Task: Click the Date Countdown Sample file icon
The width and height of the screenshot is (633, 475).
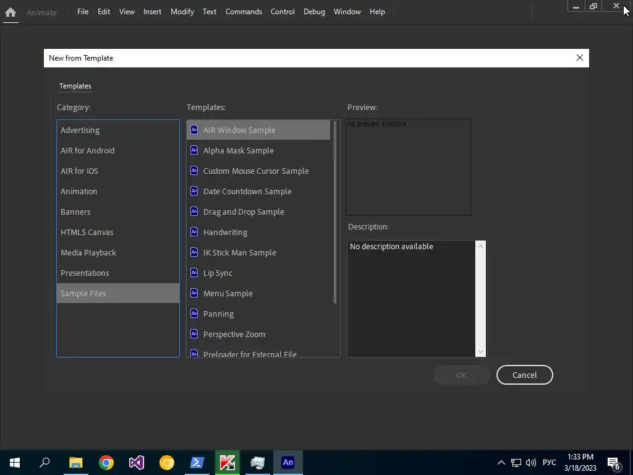Action: click(194, 190)
